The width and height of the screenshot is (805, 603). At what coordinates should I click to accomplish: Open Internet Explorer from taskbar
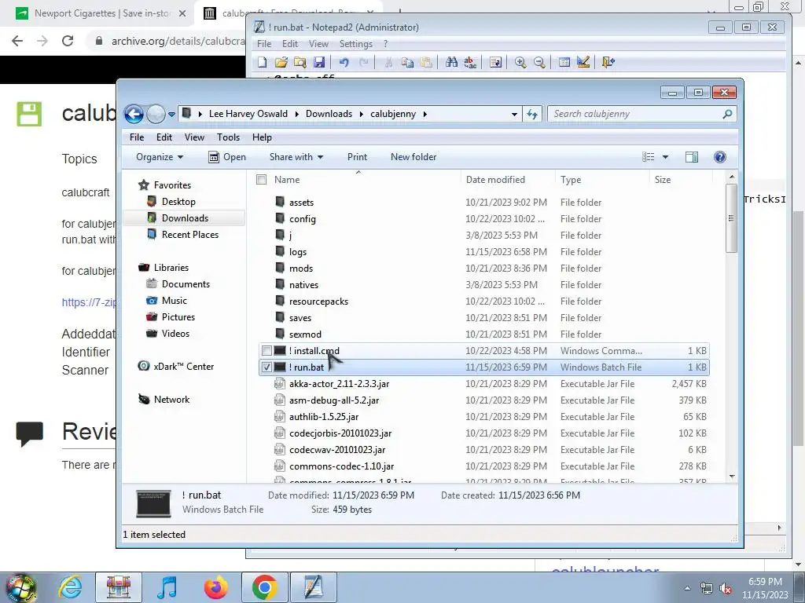(70, 587)
